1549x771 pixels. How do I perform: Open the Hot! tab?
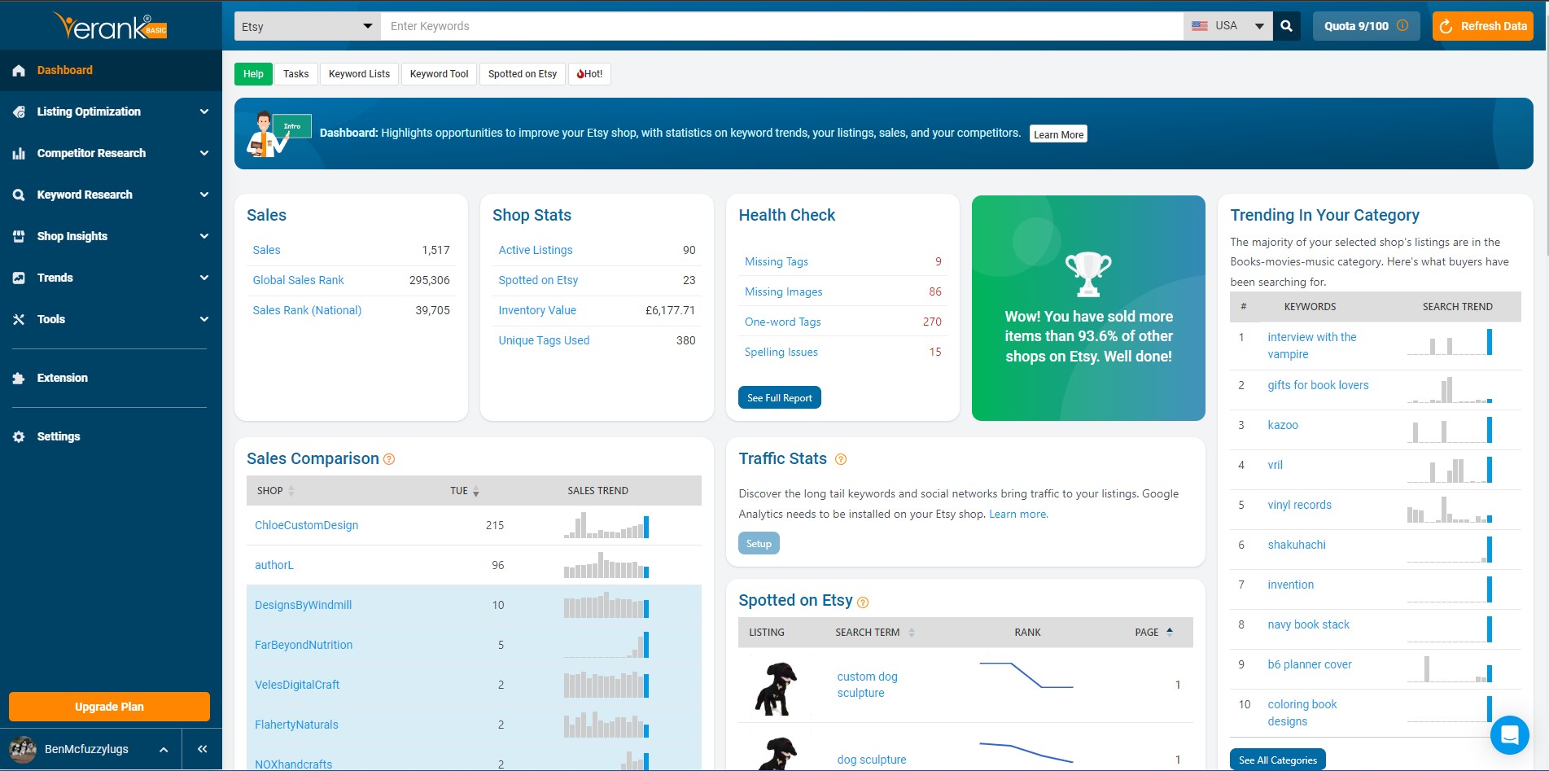(589, 74)
